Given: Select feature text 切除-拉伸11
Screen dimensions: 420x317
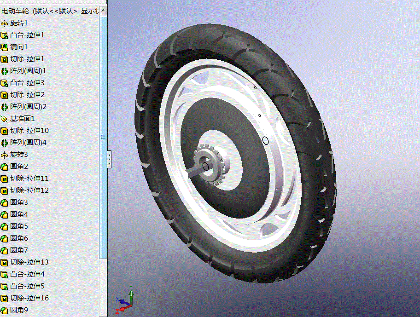Looking at the screenshot, I should (x=29, y=179).
